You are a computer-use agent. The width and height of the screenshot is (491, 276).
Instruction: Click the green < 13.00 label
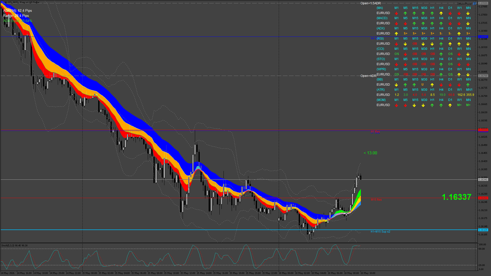370,153
